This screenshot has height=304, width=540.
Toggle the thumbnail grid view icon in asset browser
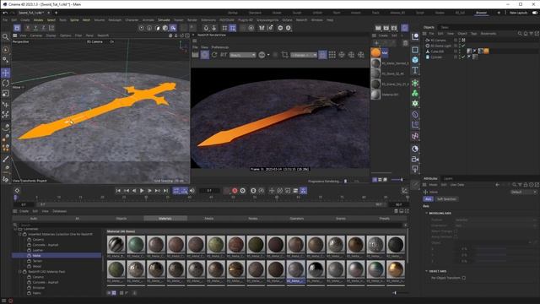pos(114,293)
